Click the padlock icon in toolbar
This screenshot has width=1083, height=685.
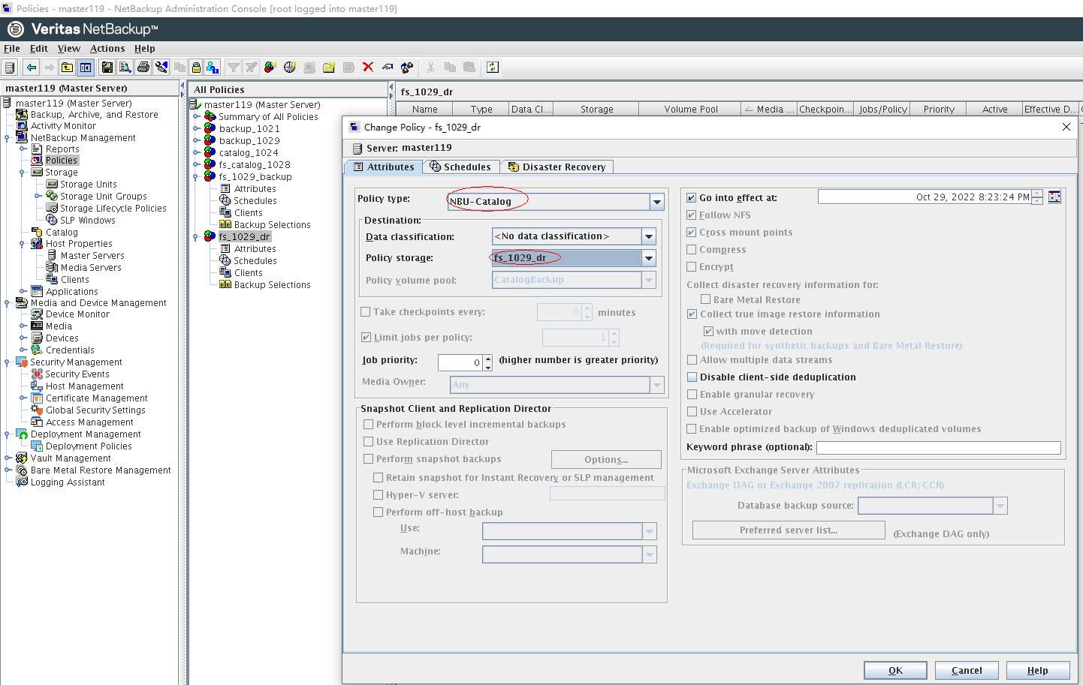click(196, 68)
